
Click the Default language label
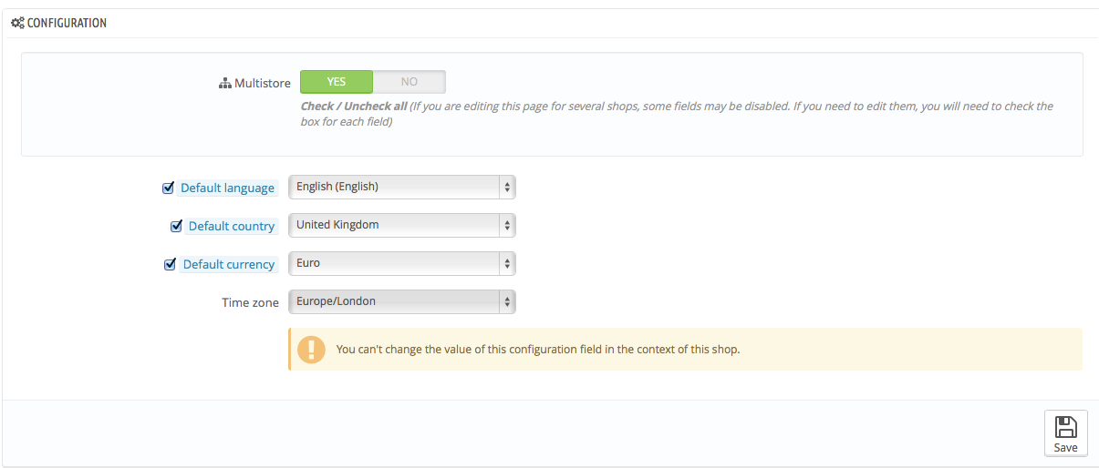coord(227,188)
